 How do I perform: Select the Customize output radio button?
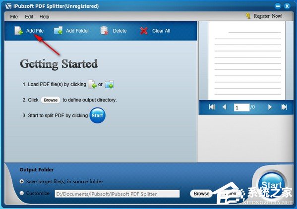tap(22, 193)
